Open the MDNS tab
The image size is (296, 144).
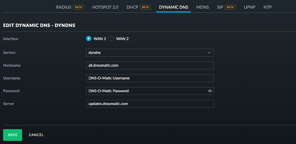pyautogui.click(x=202, y=7)
